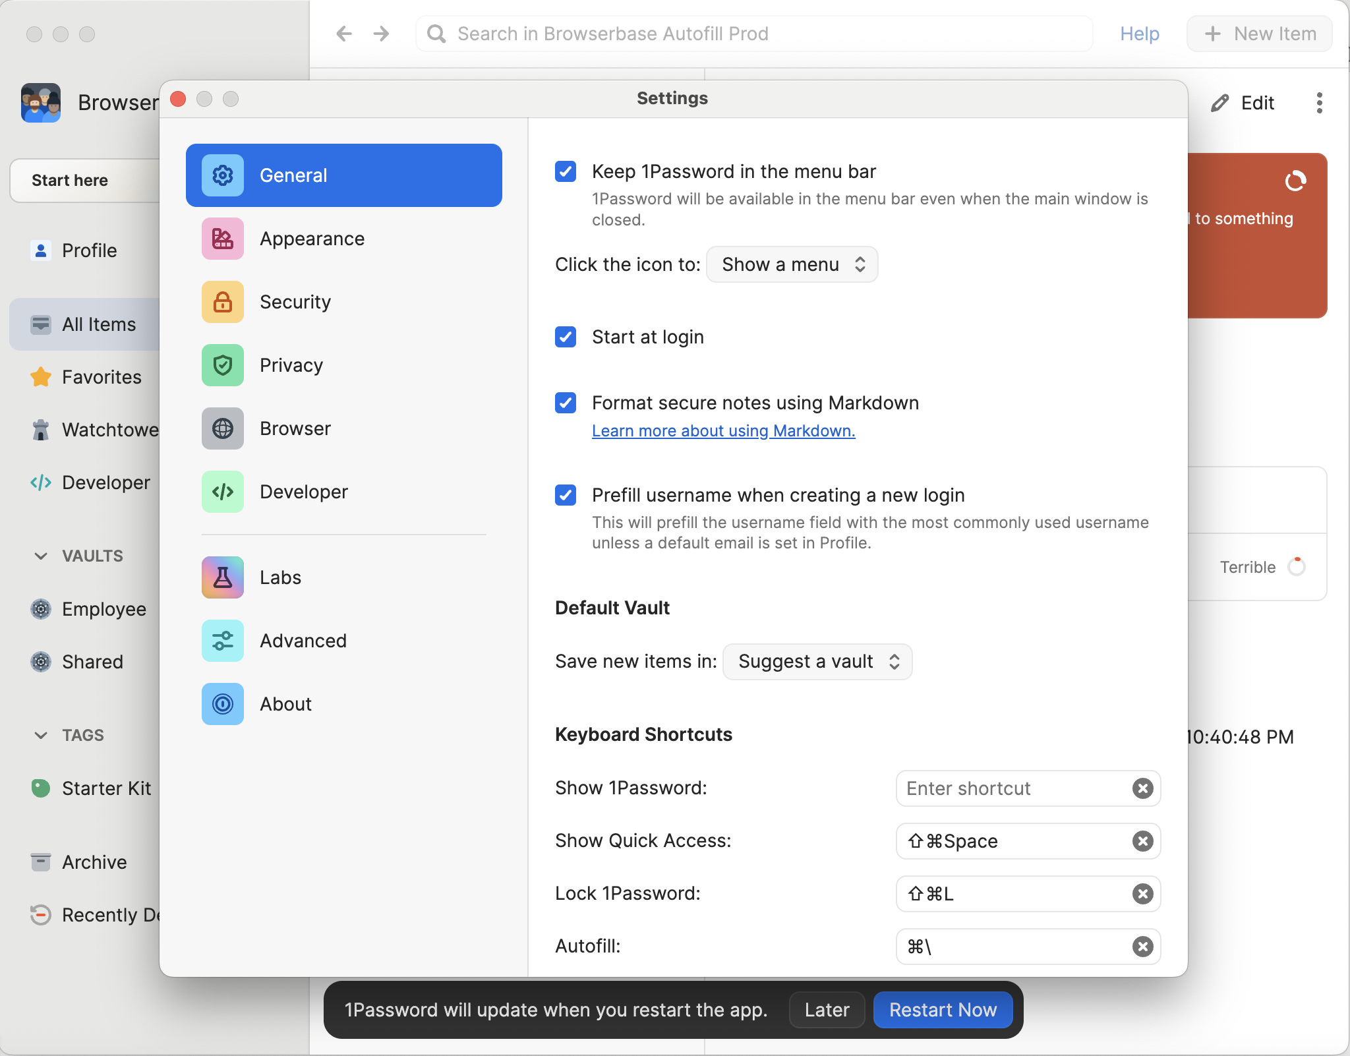Disable Prefill username when creating login
Image resolution: width=1350 pixels, height=1056 pixels.
(566, 495)
